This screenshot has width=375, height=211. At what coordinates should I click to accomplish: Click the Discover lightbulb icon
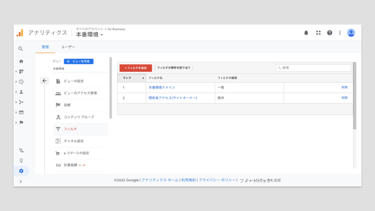(x=21, y=160)
